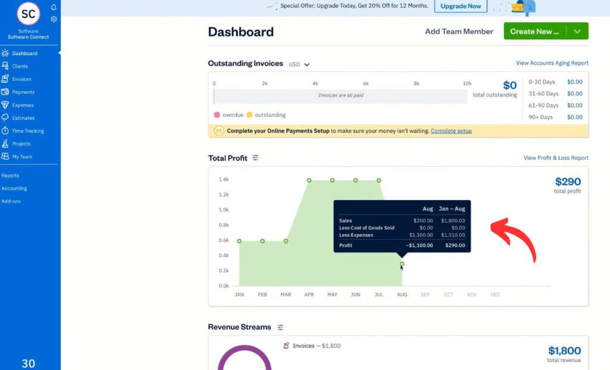Screen dimensions: 610x370
Task: Open Clients section
Action: point(20,66)
